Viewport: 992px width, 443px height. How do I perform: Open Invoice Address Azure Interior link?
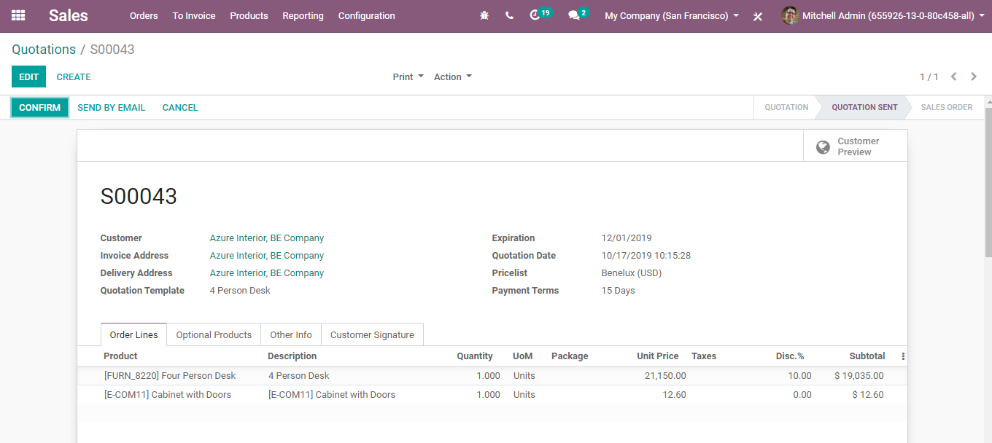267,256
